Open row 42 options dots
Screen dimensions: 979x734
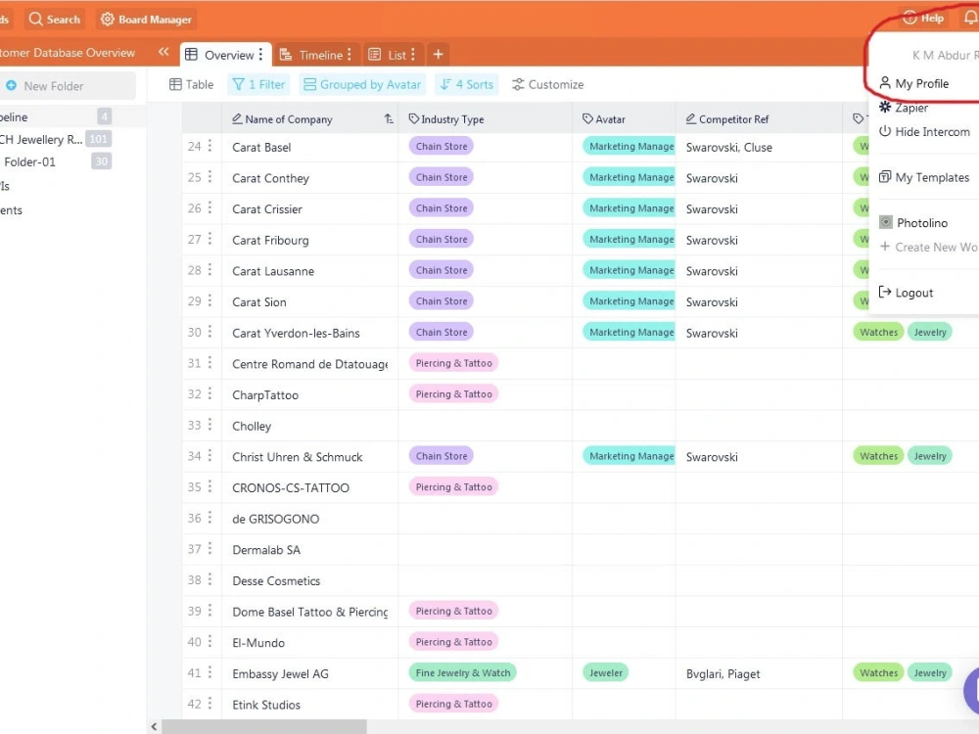click(x=210, y=704)
